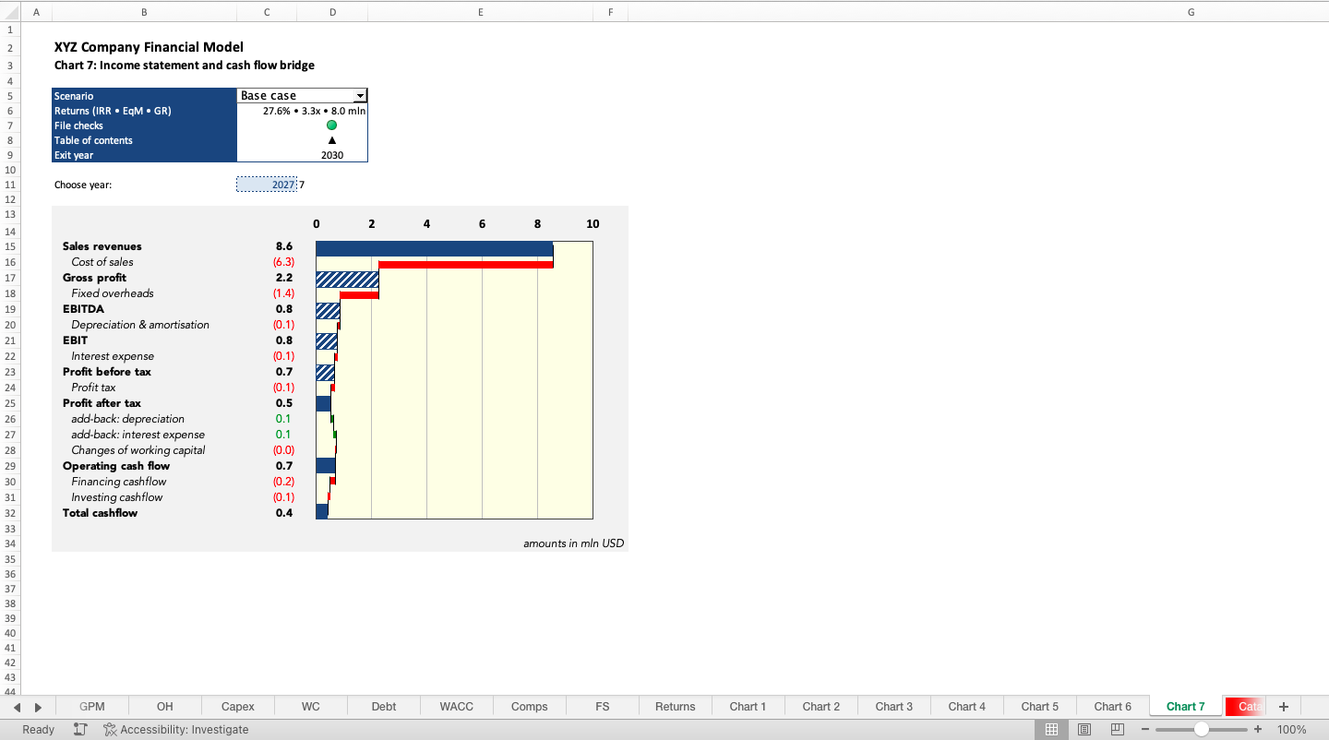Viewport: 1329px width, 740px height.
Task: Switch to Page Layout view icon
Action: pyautogui.click(x=1084, y=729)
